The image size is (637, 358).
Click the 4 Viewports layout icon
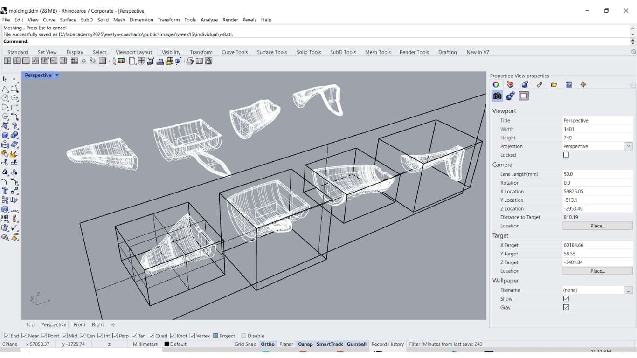click(x=16, y=61)
